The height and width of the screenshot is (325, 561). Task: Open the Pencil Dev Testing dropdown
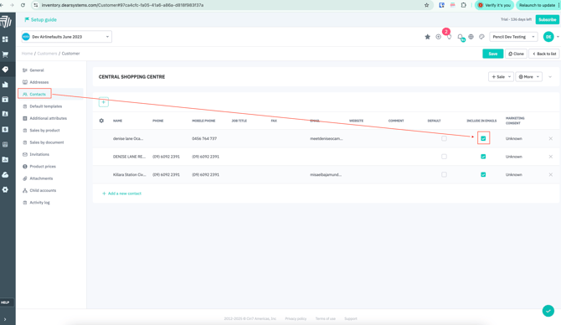click(513, 37)
